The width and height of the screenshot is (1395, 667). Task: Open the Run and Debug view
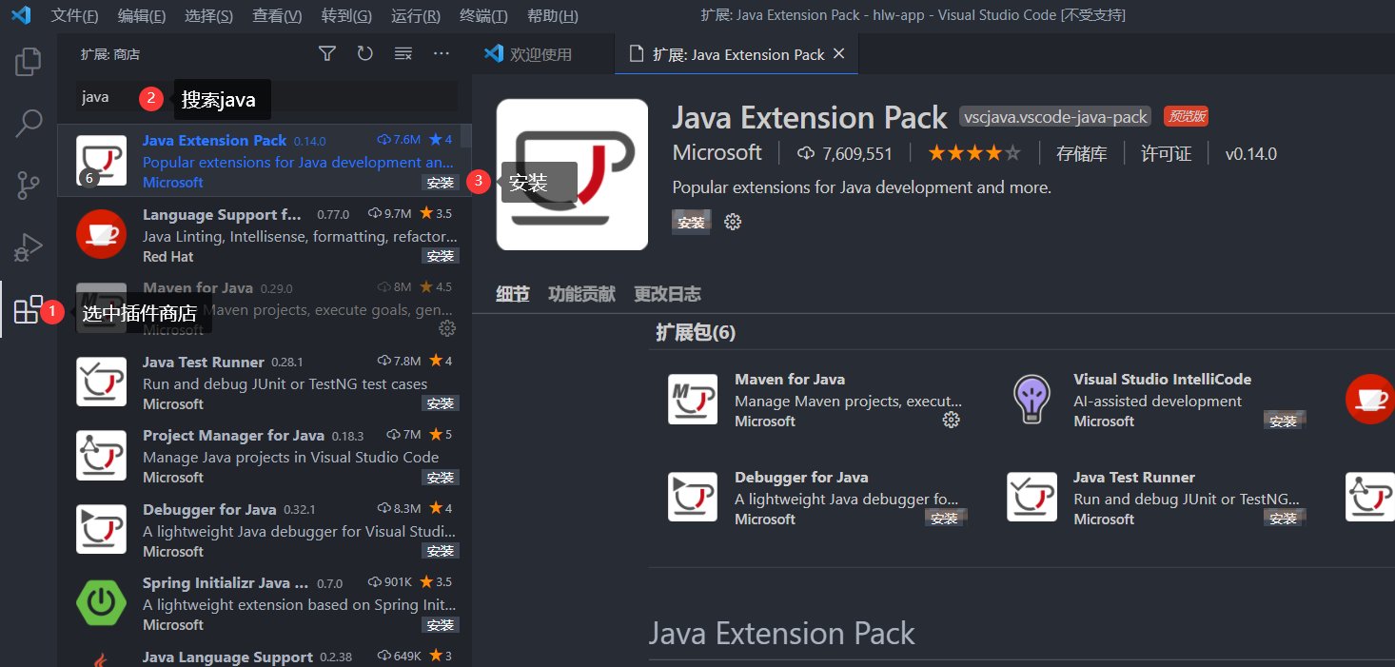[28, 245]
